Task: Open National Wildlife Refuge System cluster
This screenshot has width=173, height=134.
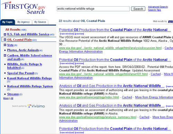Action: (30, 86)
